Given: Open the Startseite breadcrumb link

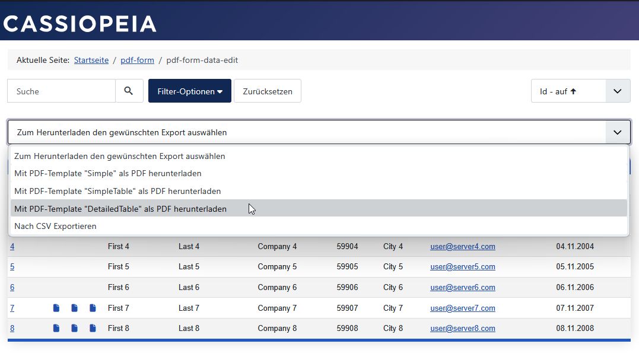Looking at the screenshot, I should [x=91, y=60].
